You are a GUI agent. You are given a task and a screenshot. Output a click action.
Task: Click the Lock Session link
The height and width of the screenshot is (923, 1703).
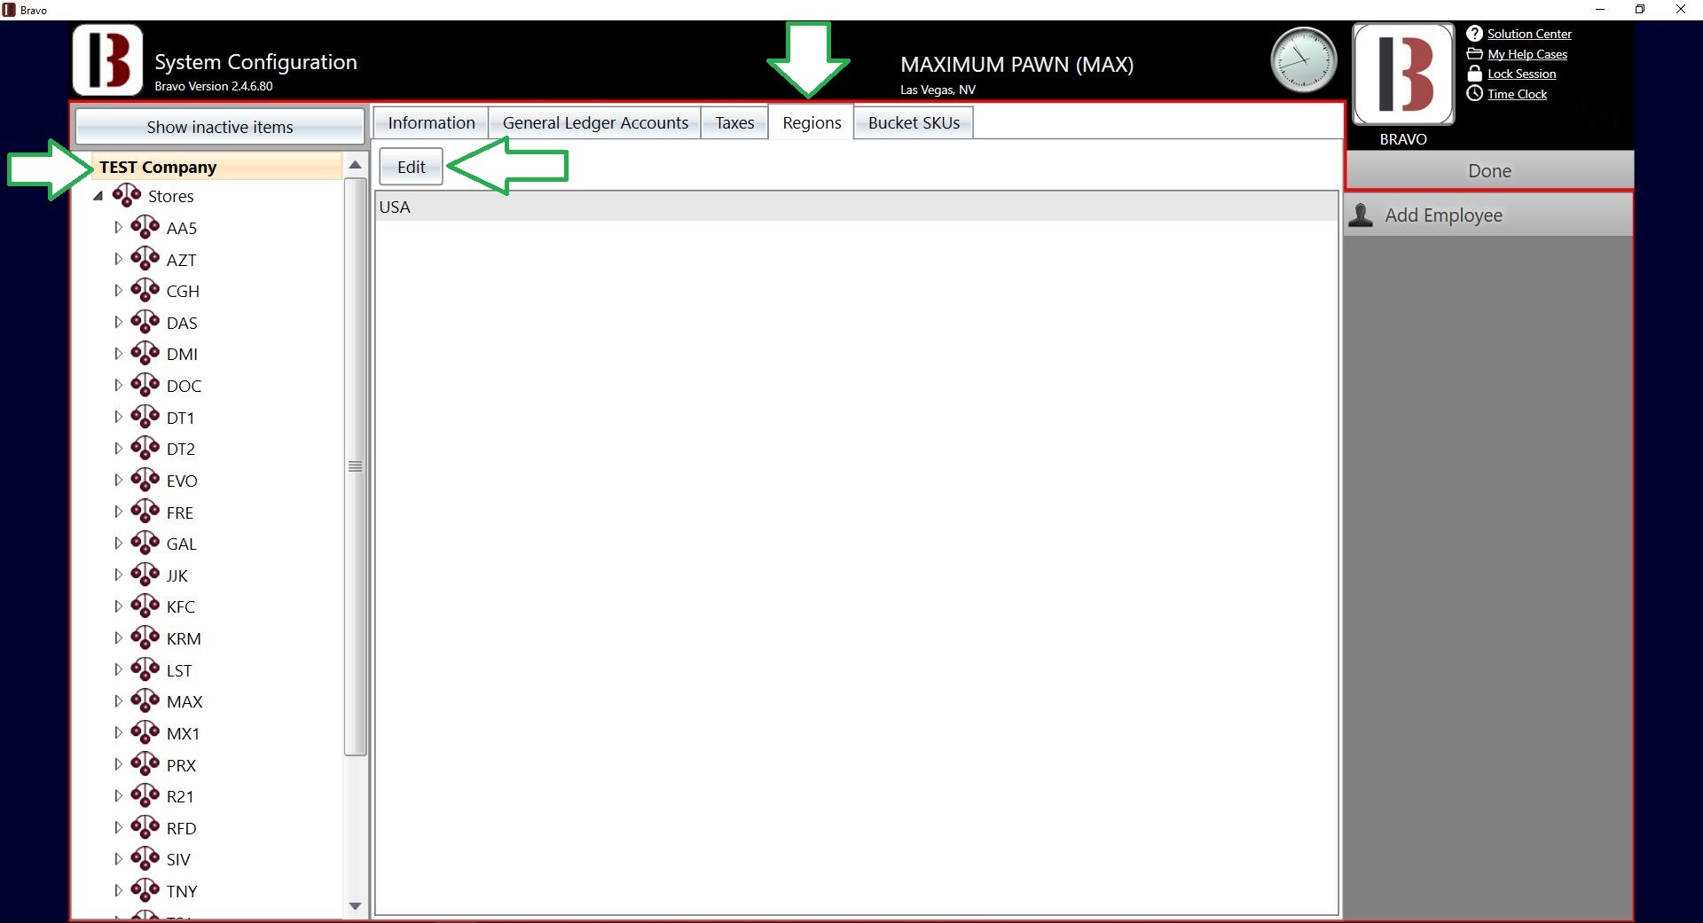click(1521, 74)
